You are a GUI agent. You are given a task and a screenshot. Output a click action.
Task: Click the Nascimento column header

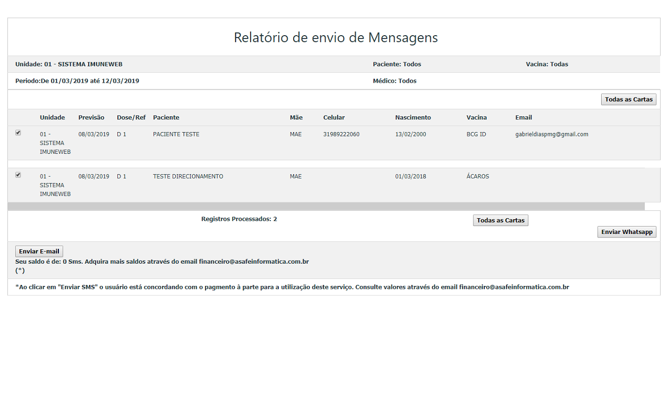[x=413, y=118]
